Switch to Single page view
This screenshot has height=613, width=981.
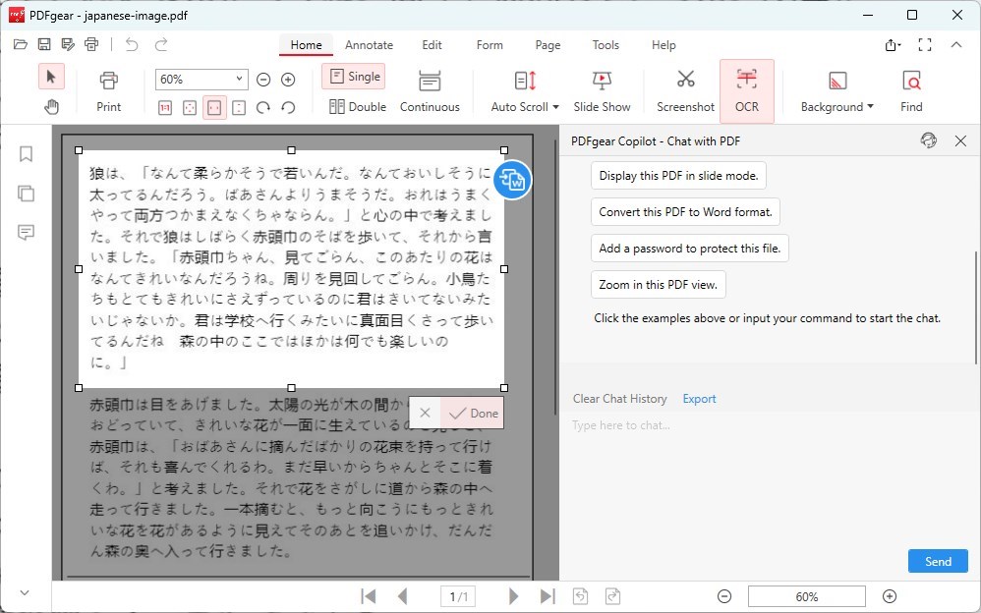[x=354, y=77]
